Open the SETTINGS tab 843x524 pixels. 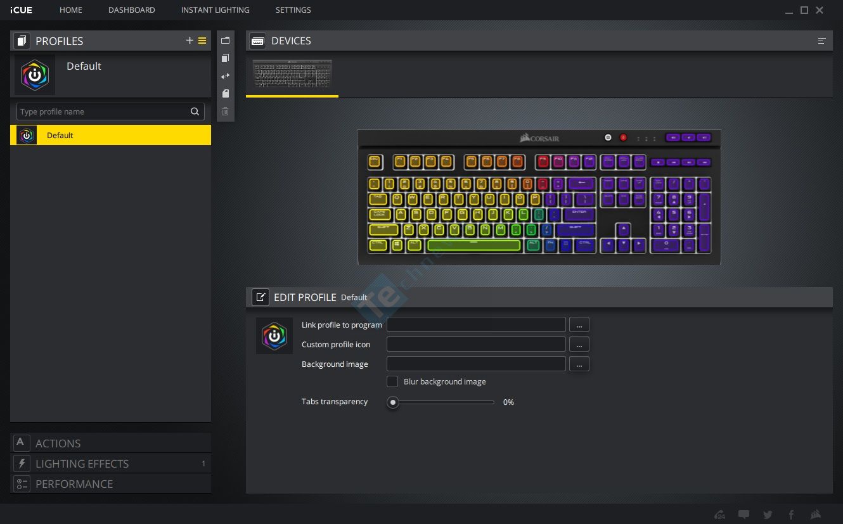pos(293,10)
